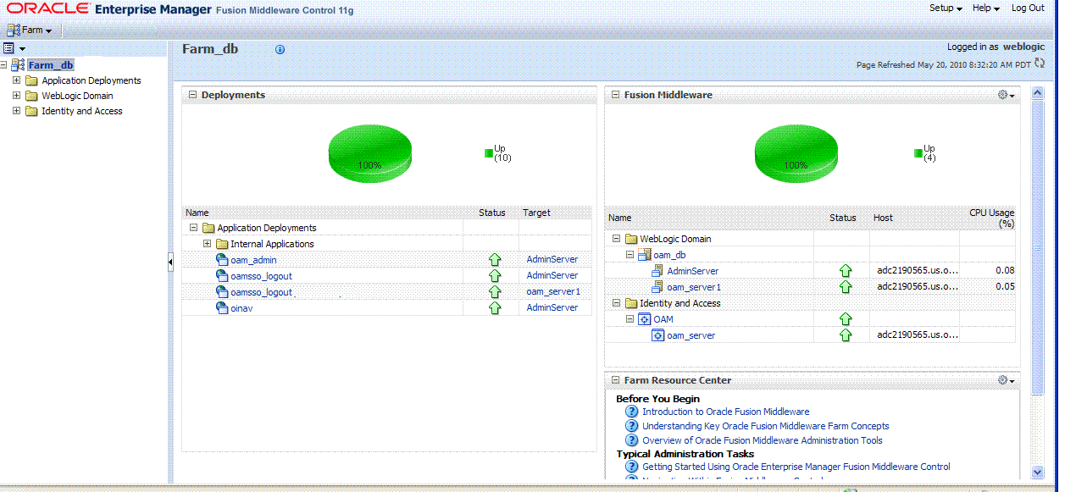This screenshot has width=1065, height=492.
Task: Open Introduction to Oracle Fusion Middleware
Action: 725,412
